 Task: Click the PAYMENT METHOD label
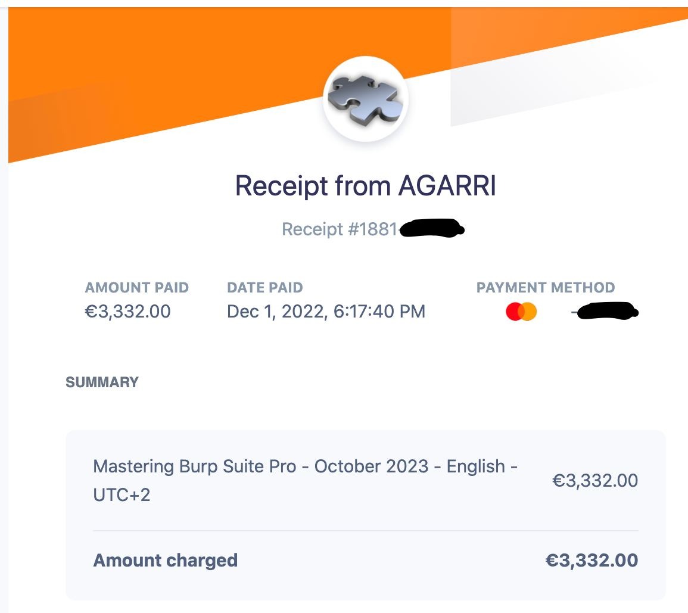coord(545,288)
